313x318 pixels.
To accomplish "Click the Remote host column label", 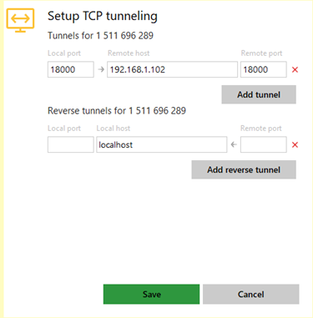I will pyautogui.click(x=129, y=53).
